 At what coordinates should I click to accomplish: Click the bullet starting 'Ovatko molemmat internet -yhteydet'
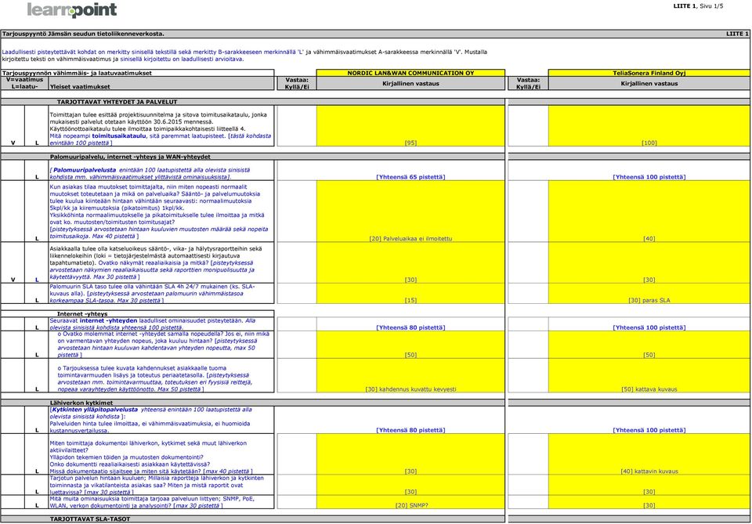[164, 344]
